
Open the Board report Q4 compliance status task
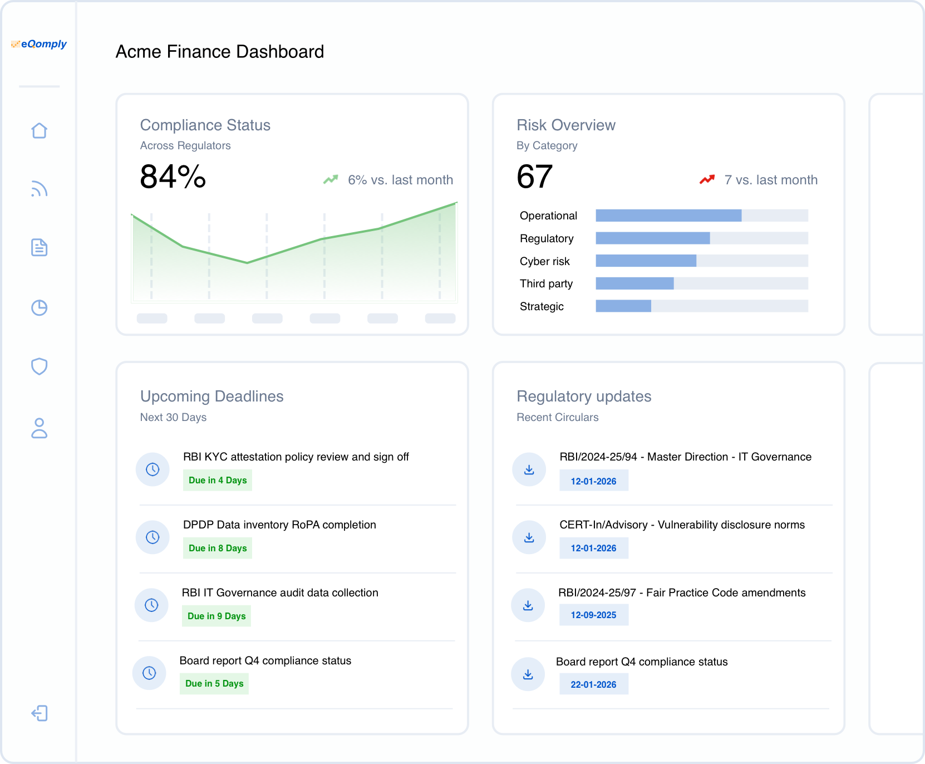[x=265, y=660]
